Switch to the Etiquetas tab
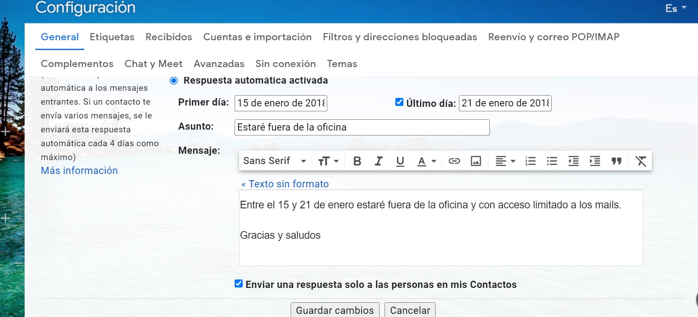 112,37
